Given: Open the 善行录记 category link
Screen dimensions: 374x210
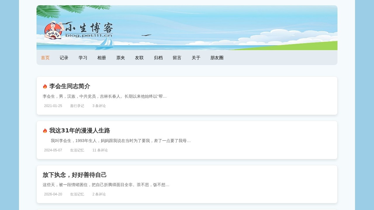Looking at the screenshot, I should tap(77, 106).
